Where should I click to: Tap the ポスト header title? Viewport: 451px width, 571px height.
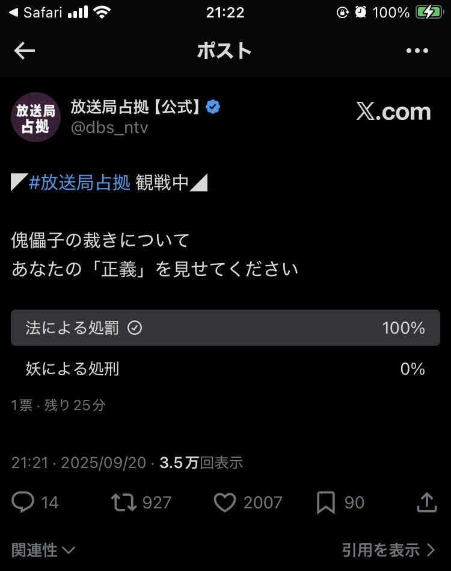pos(224,51)
